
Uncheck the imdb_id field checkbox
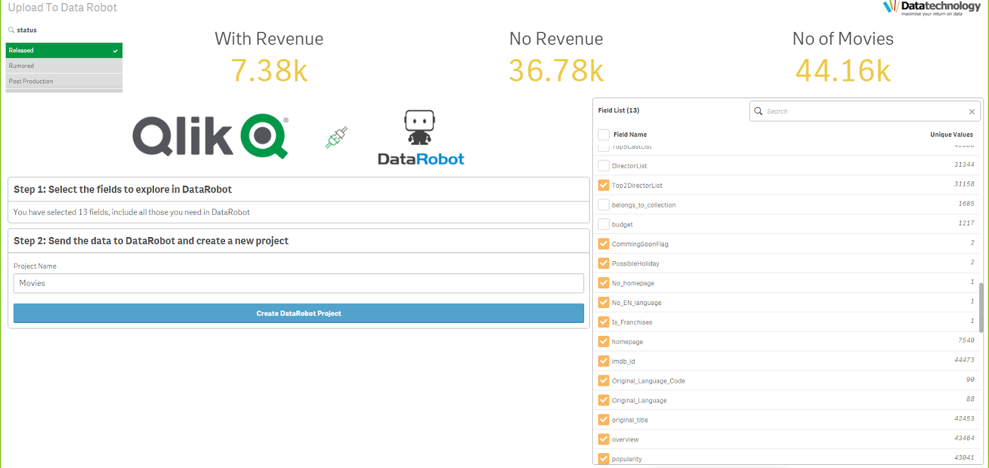(x=604, y=361)
